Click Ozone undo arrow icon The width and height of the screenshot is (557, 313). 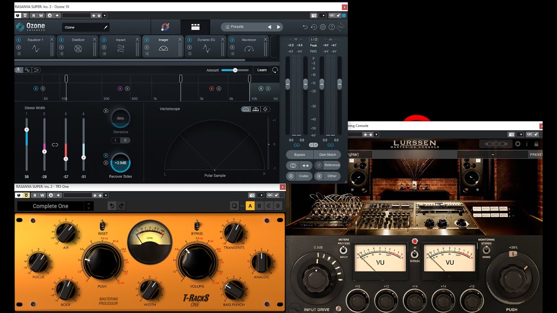pos(305,27)
